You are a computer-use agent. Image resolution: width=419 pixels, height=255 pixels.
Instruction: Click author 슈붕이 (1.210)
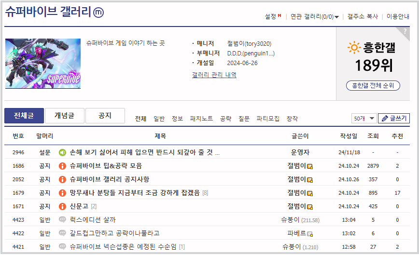pos(300,247)
